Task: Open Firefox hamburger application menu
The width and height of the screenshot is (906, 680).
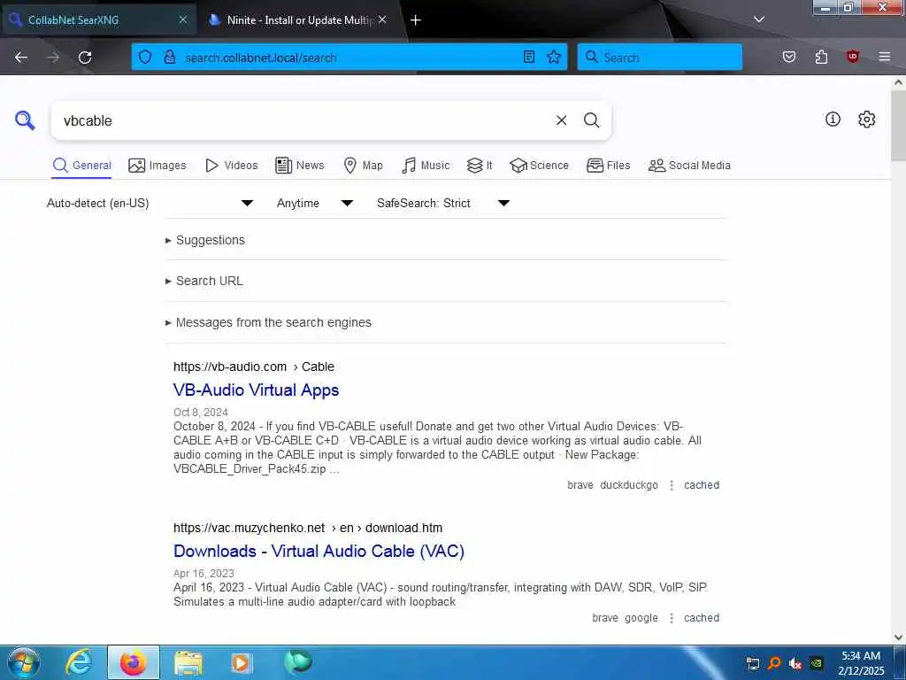Action: [x=885, y=57]
